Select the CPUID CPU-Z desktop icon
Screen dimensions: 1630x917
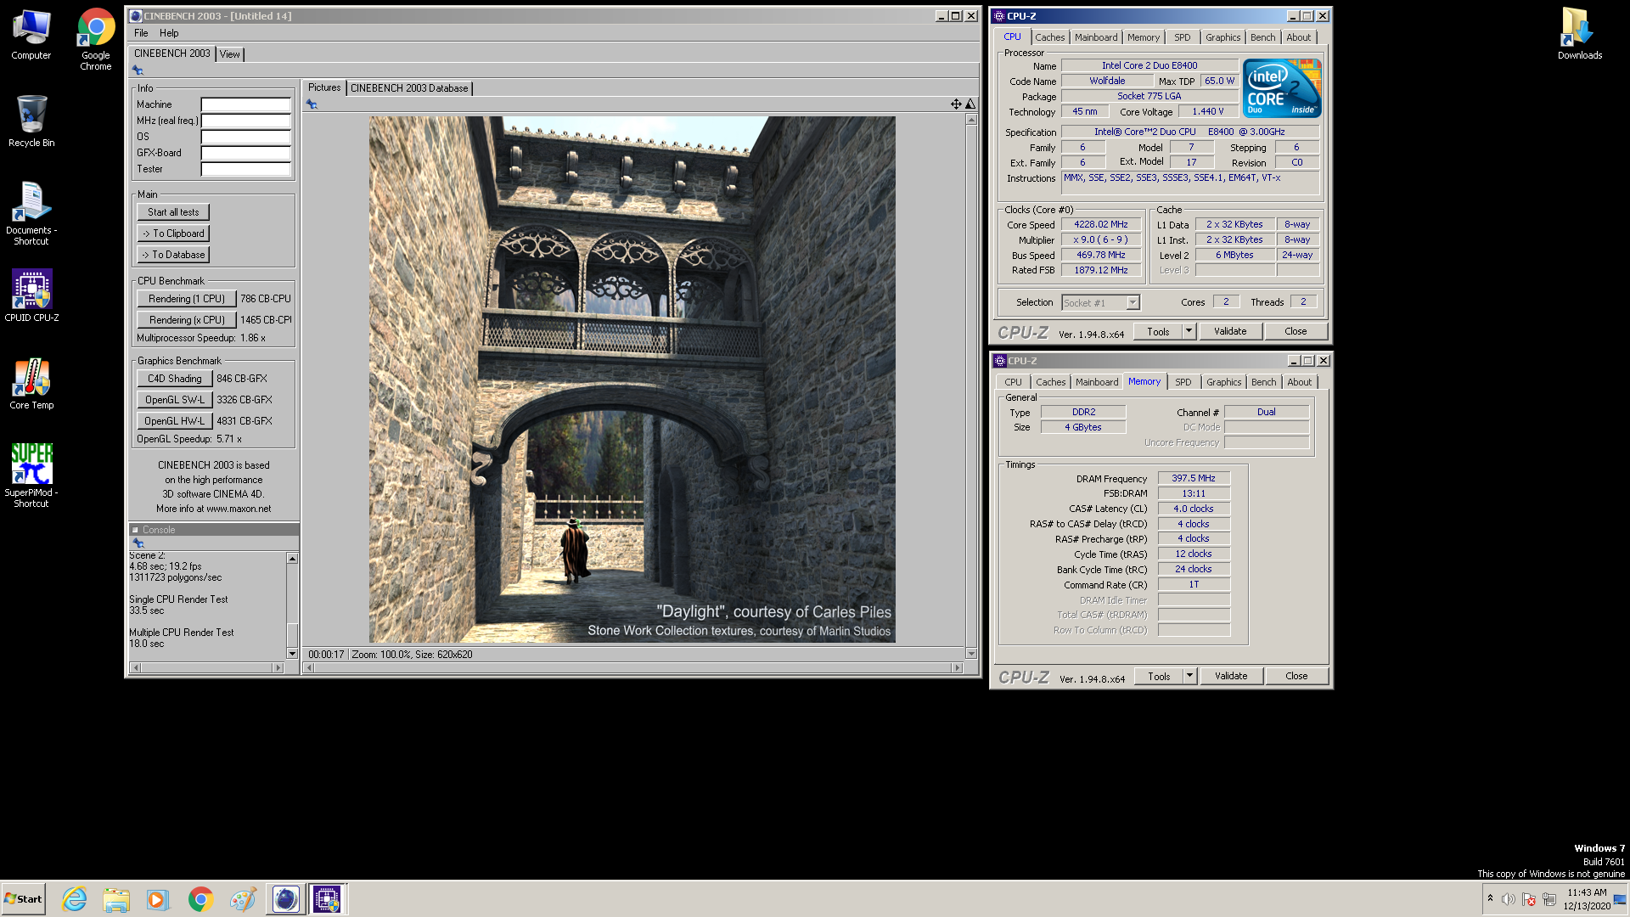click(31, 296)
